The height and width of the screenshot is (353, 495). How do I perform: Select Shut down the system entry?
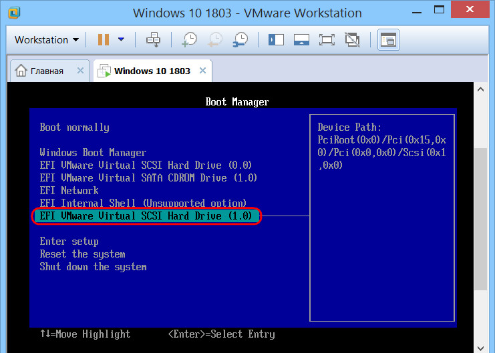click(93, 267)
